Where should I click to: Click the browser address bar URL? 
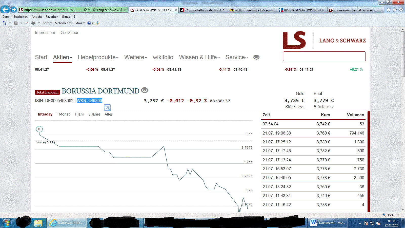point(49,10)
